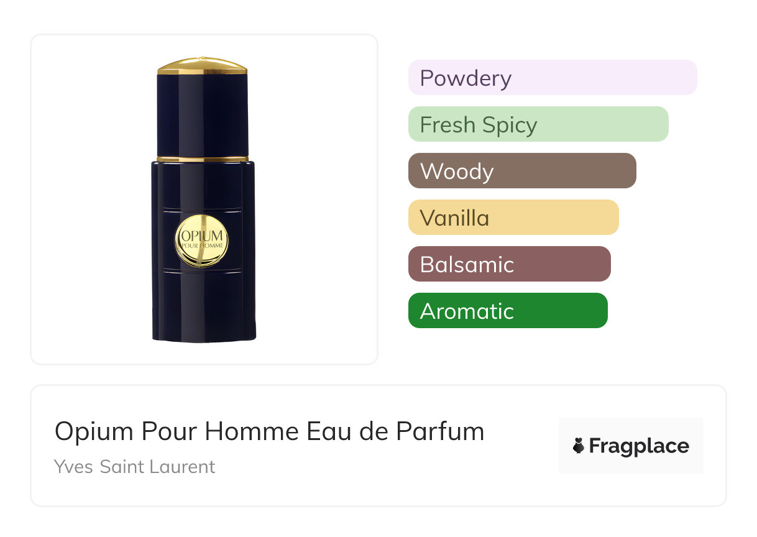Choose the brown Woody accord bar
This screenshot has height=537, width=757.
click(x=522, y=171)
